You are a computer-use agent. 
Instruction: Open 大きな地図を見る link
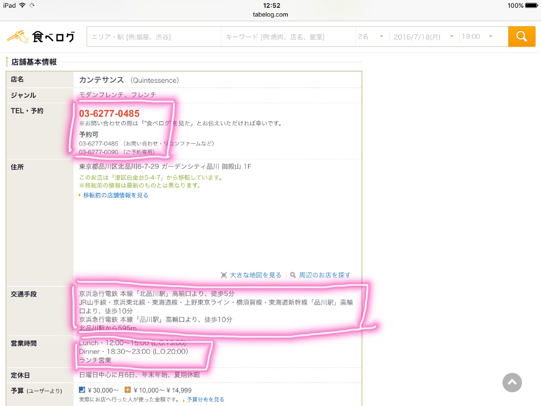point(255,275)
